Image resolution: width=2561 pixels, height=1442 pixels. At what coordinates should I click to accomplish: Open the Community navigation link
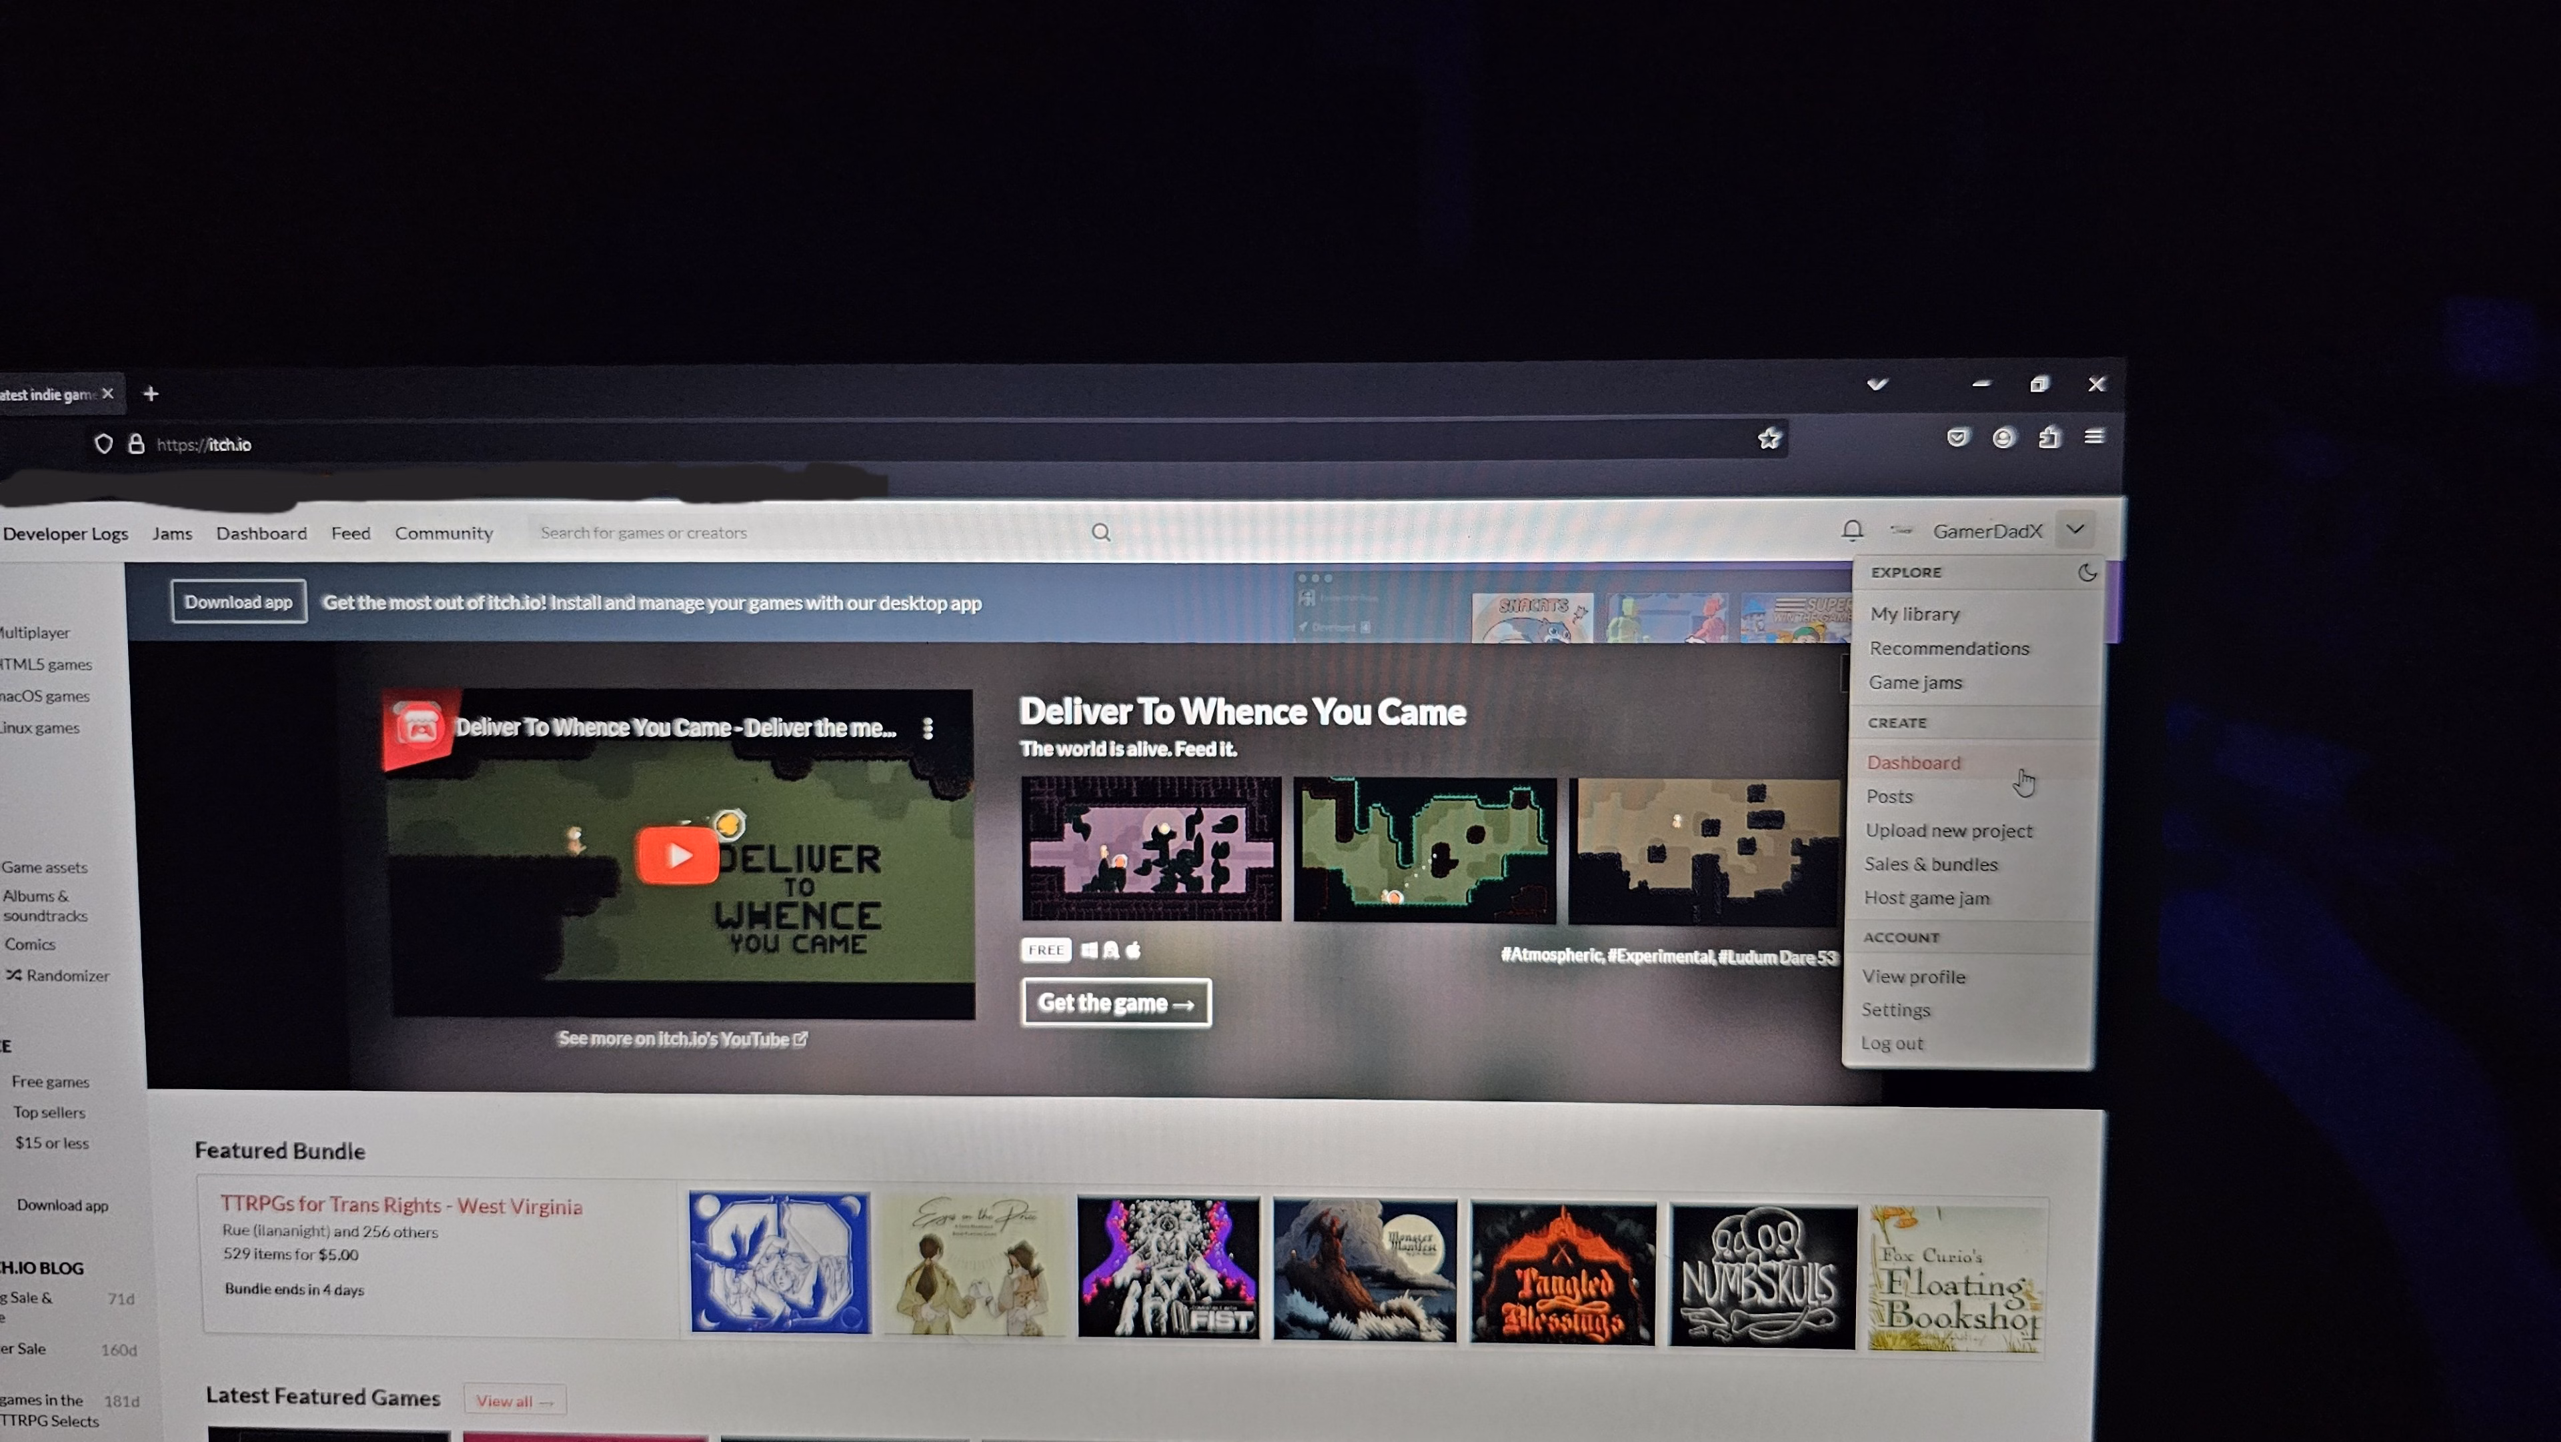[444, 533]
